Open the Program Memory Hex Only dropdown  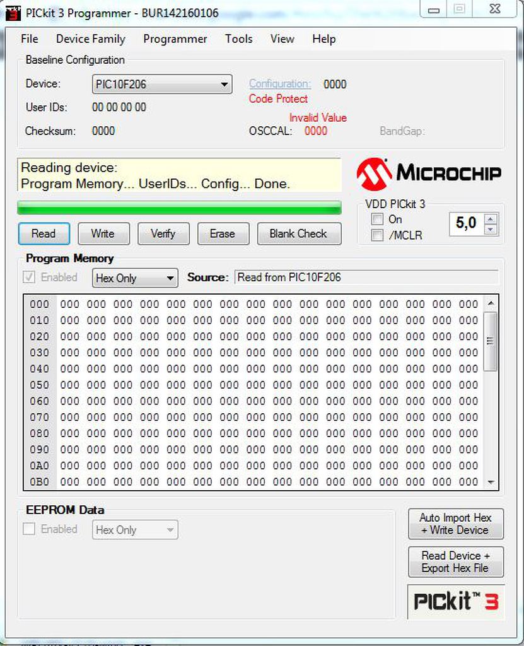pos(135,278)
